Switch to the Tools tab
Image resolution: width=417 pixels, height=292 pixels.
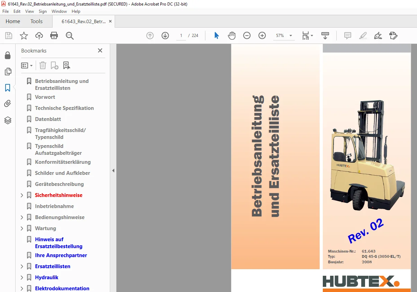point(36,21)
